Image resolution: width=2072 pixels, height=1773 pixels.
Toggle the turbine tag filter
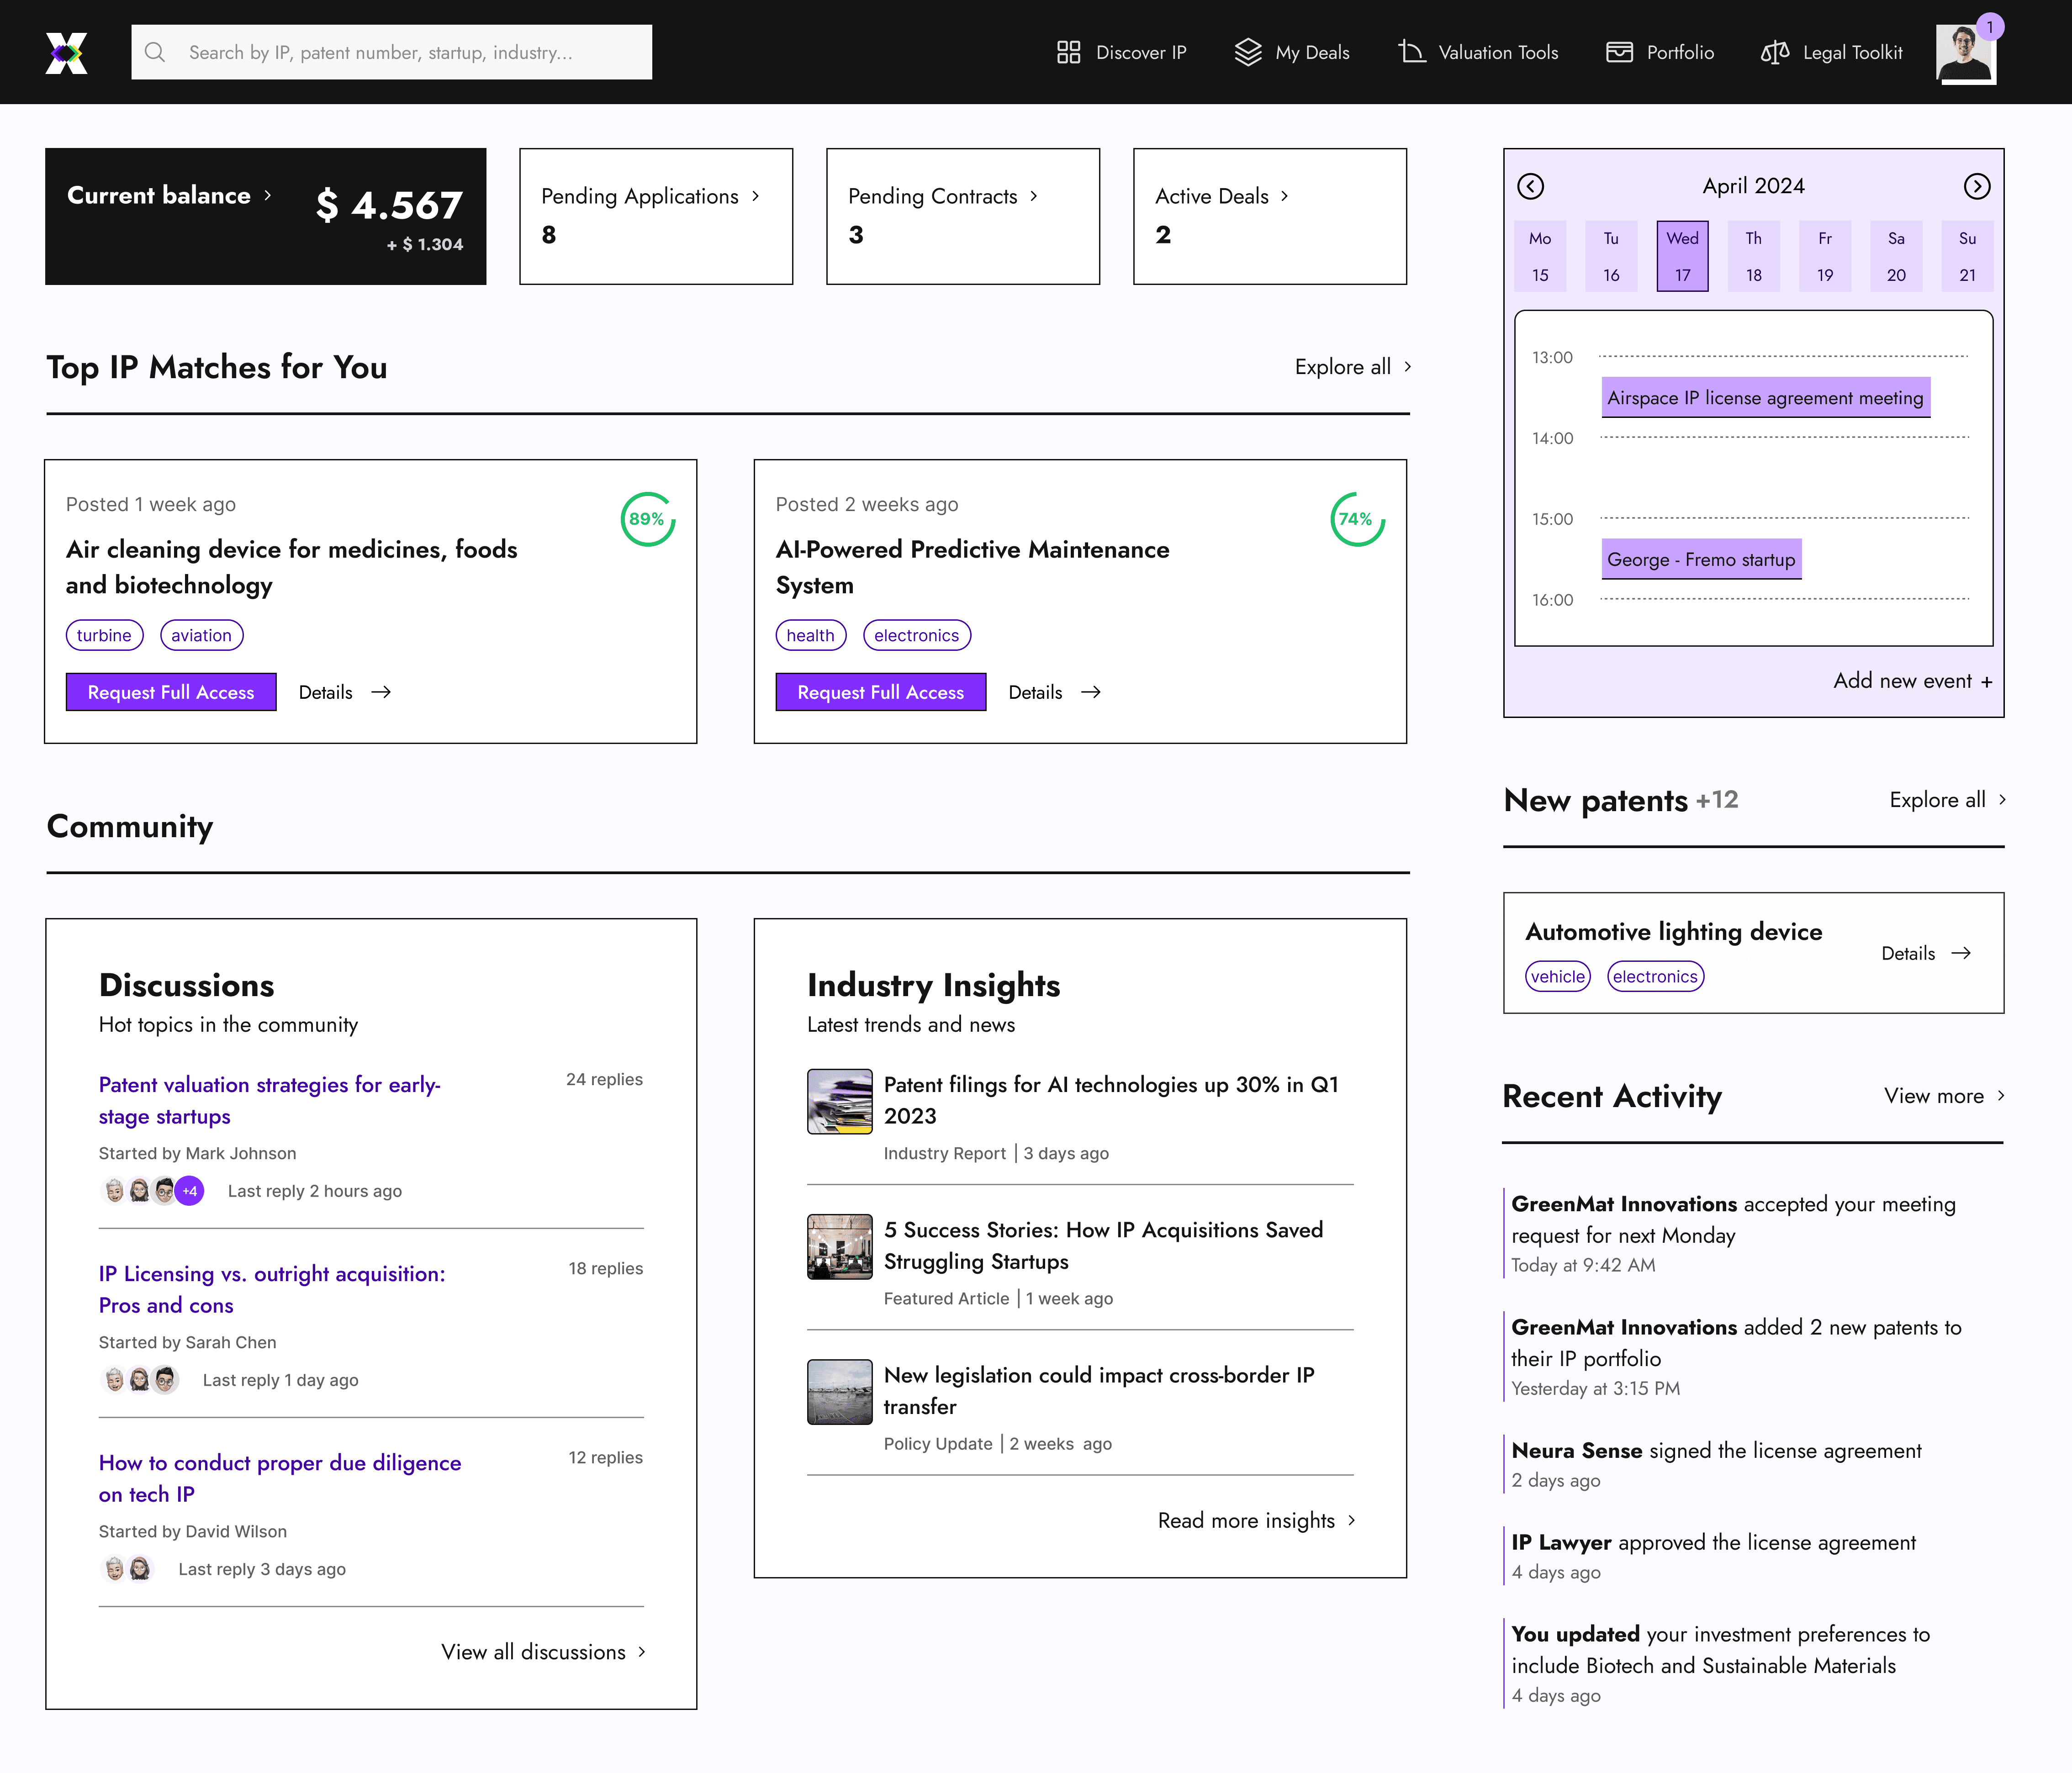(104, 635)
